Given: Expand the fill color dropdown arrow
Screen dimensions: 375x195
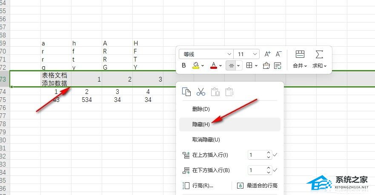Looking at the screenshot, I should [x=203, y=65].
